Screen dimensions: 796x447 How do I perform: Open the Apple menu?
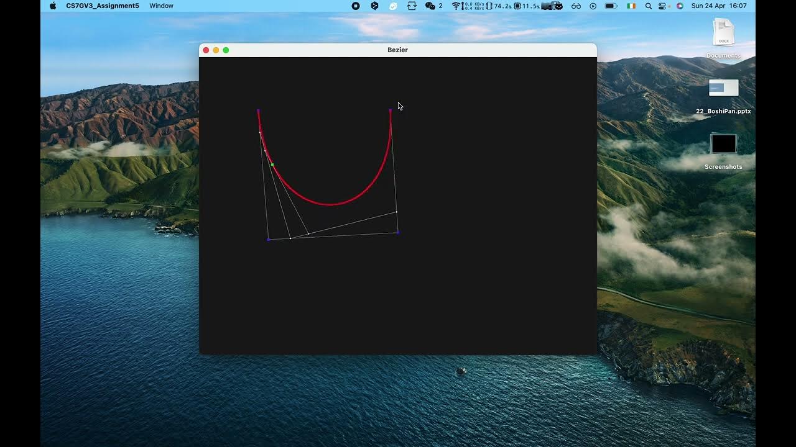[x=53, y=6]
